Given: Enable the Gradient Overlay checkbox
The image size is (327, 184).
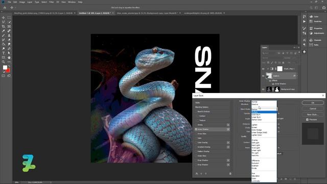Looking at the screenshot, I should pyautogui.click(x=196, y=147).
